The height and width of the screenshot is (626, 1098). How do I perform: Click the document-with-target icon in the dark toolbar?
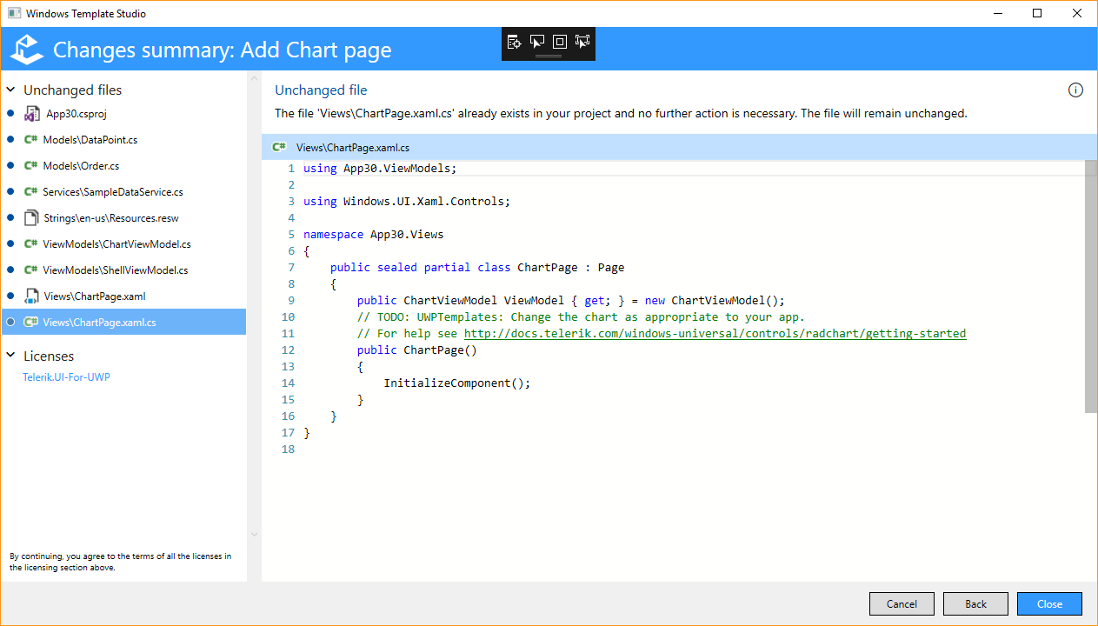pos(514,41)
